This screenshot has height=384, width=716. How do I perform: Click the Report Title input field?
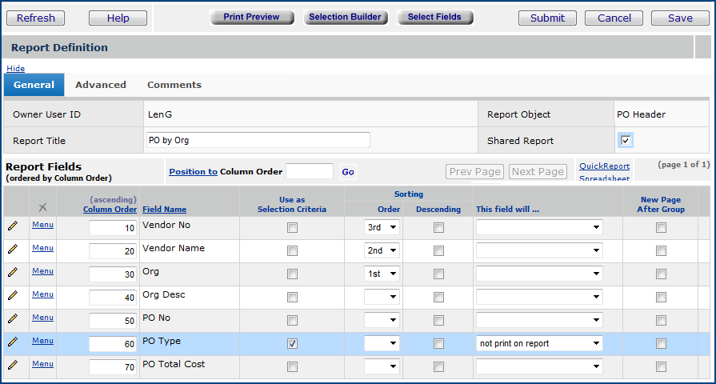point(258,140)
